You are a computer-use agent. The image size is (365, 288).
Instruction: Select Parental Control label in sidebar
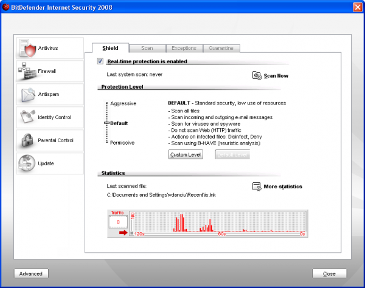55,140
